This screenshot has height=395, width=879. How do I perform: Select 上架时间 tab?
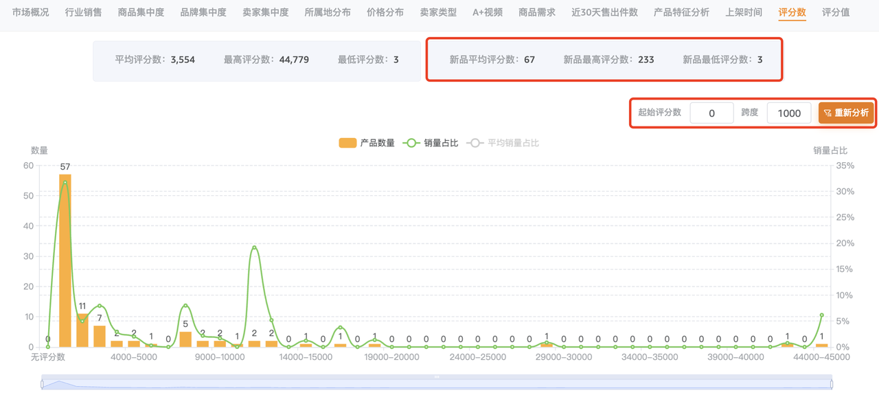(744, 12)
